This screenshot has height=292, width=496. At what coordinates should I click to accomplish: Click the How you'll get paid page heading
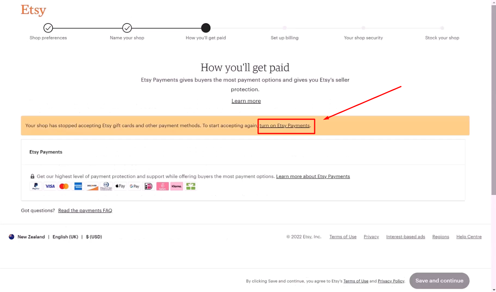tap(245, 67)
